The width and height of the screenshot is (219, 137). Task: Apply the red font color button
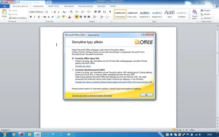[69, 17]
